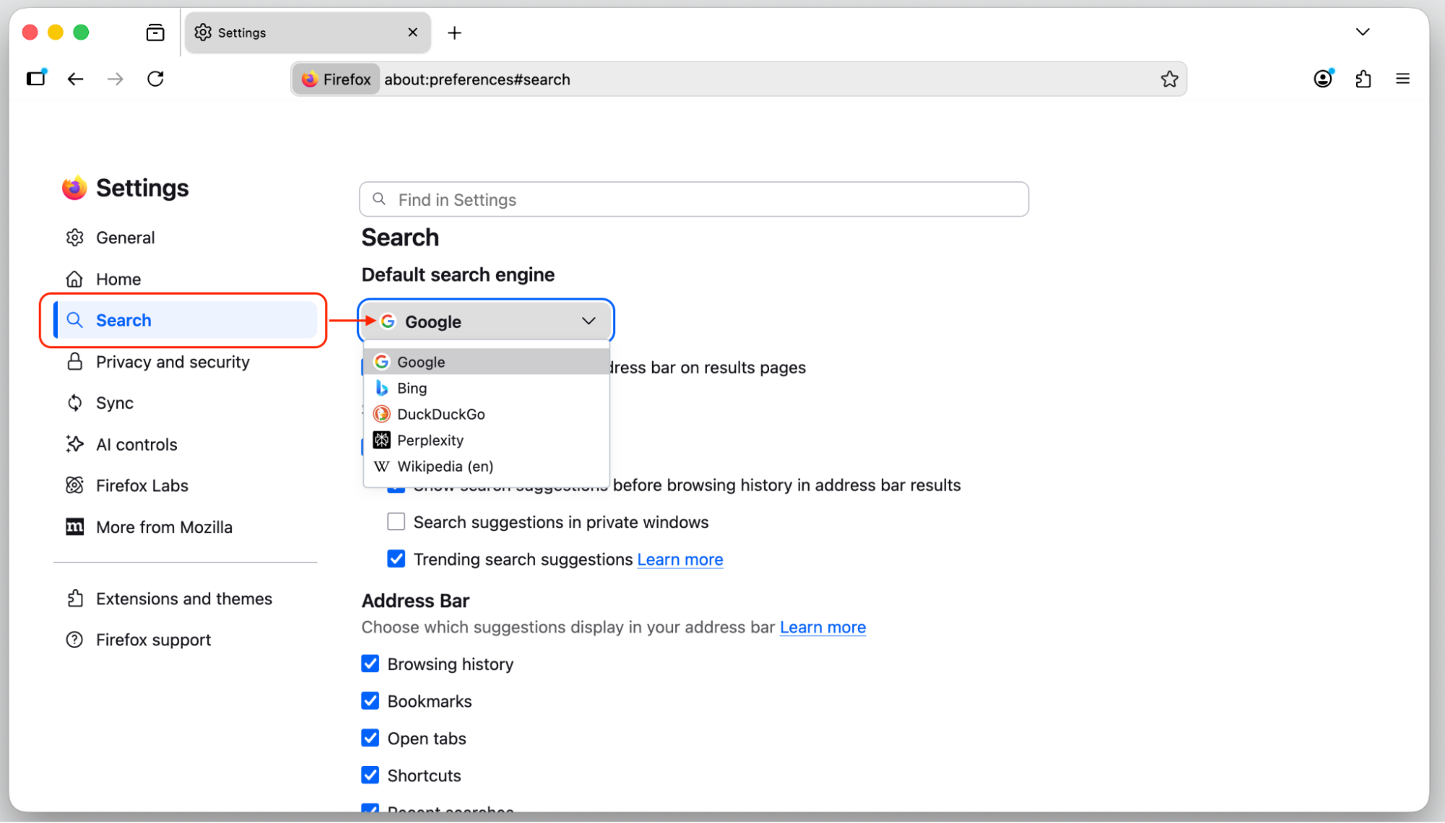Open the Home settings page
The image size is (1445, 823).
tap(185, 279)
